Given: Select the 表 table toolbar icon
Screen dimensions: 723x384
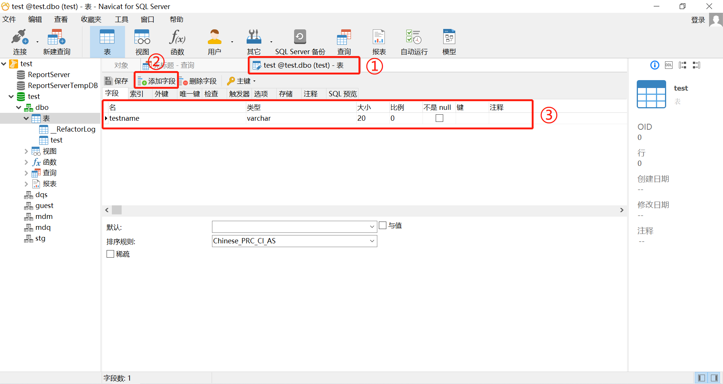Looking at the screenshot, I should [107, 42].
